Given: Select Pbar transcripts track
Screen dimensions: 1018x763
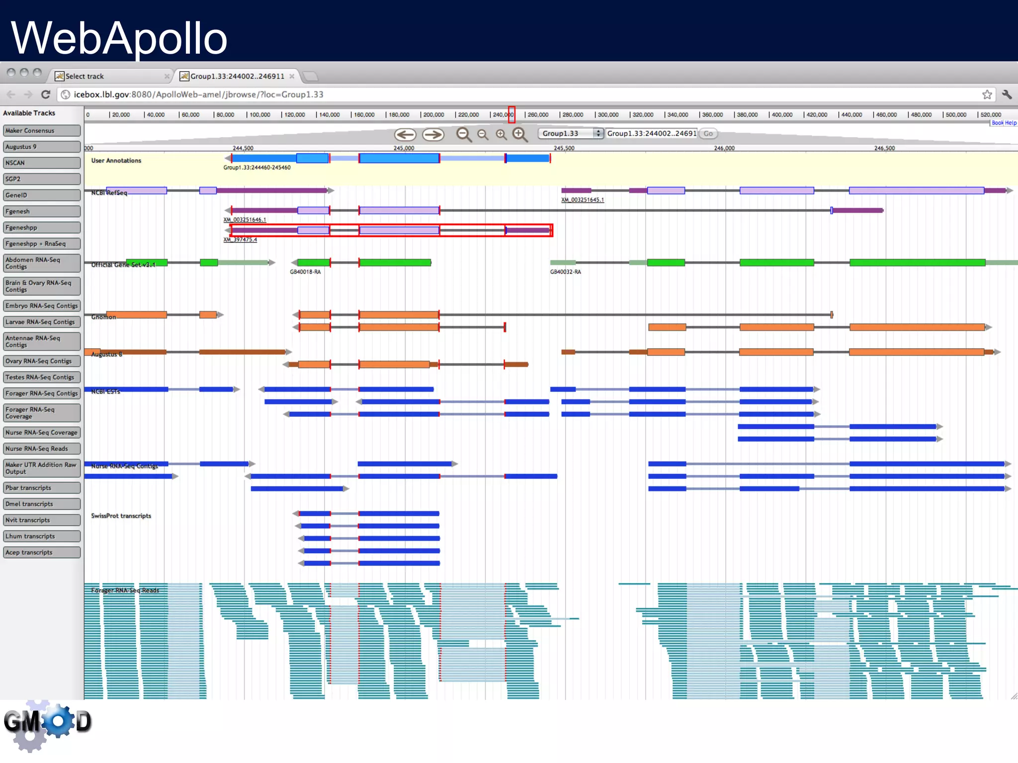Looking at the screenshot, I should (x=42, y=488).
